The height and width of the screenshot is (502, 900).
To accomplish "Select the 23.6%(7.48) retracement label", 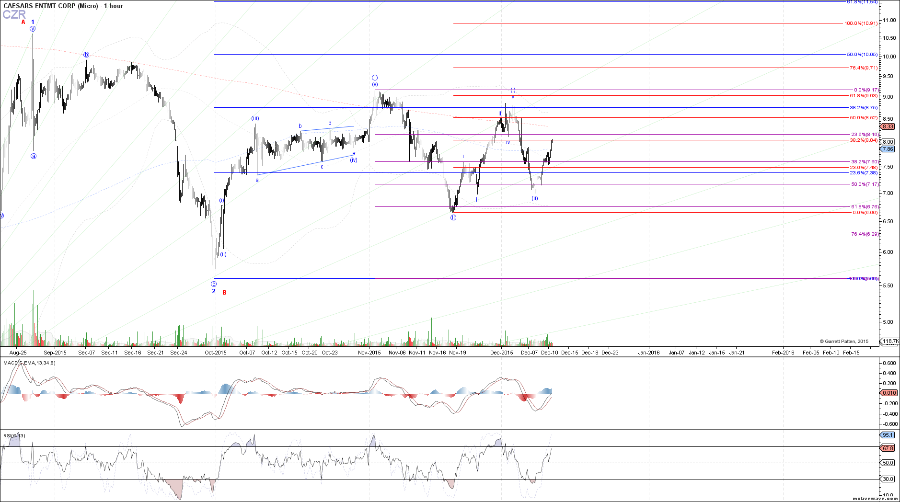I will [864, 168].
